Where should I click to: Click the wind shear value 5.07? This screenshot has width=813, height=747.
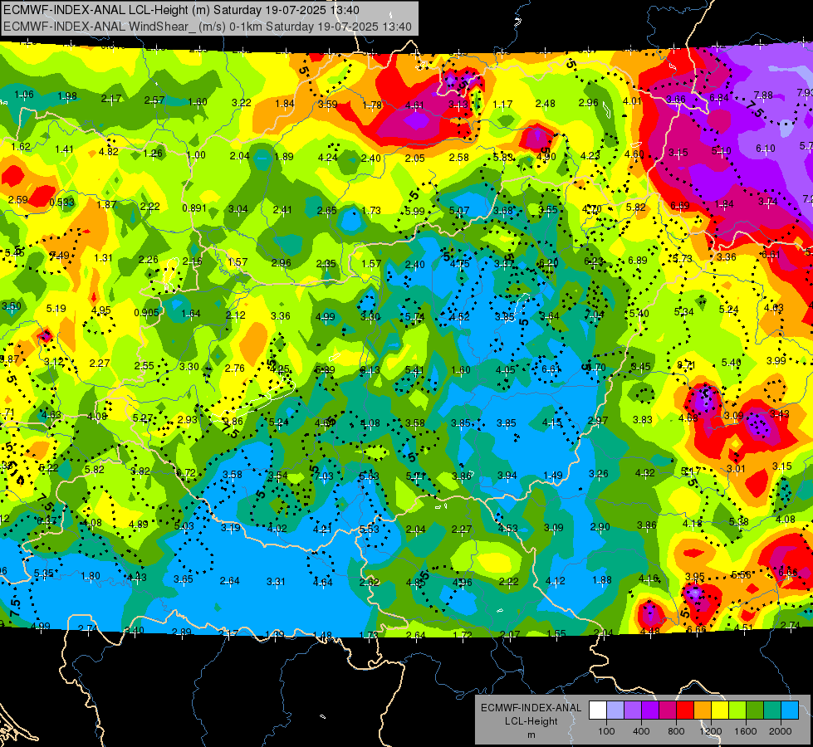click(459, 211)
